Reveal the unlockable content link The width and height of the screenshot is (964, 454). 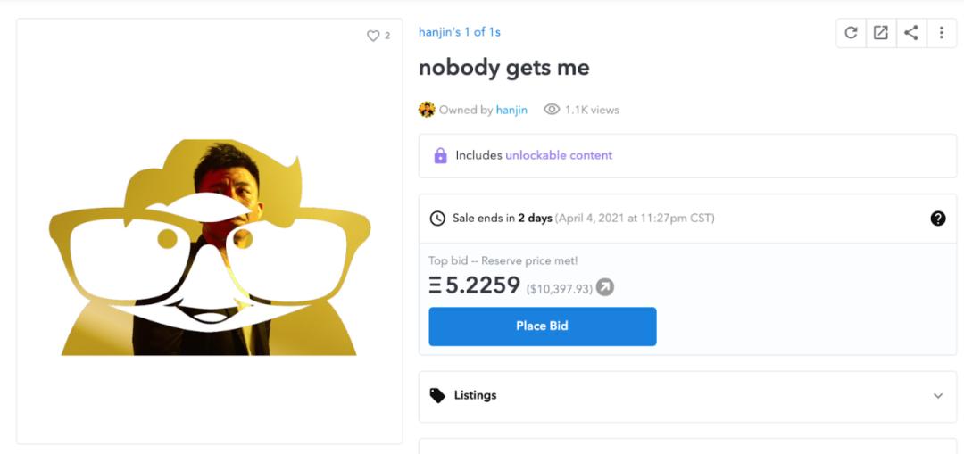(559, 155)
